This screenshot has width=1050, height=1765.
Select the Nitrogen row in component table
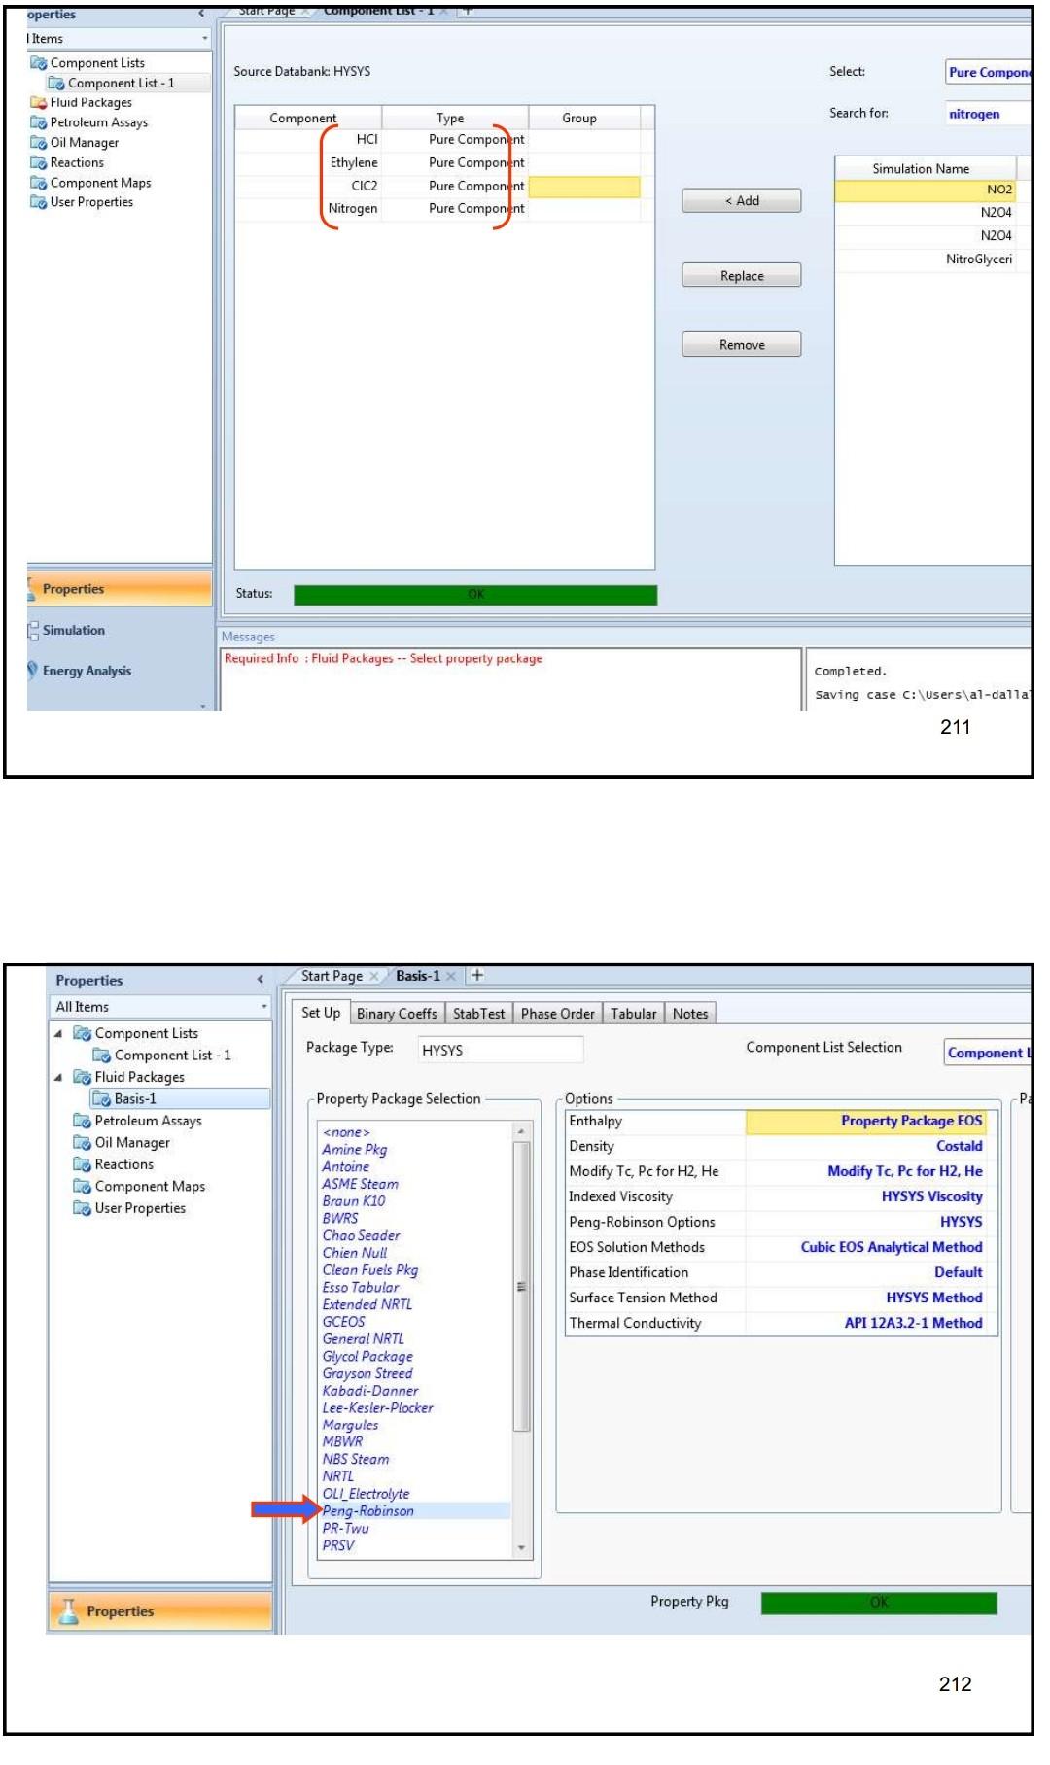pos(437,209)
